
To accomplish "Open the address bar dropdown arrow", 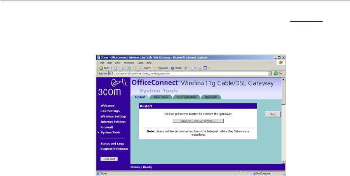I will [x=270, y=73].
